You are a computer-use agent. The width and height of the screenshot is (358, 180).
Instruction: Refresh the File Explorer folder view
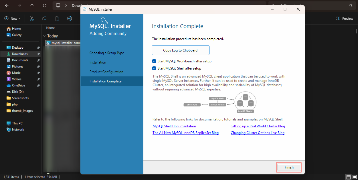44,5
